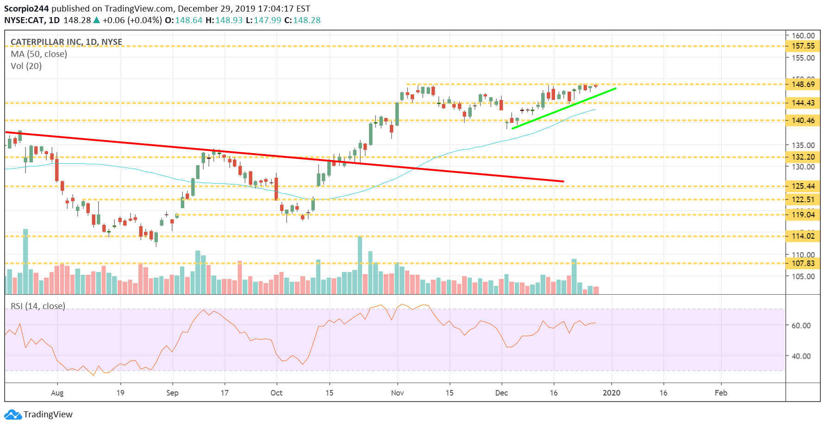Click the 148.69 price level label
Screen dimensions: 825x427
803,85
